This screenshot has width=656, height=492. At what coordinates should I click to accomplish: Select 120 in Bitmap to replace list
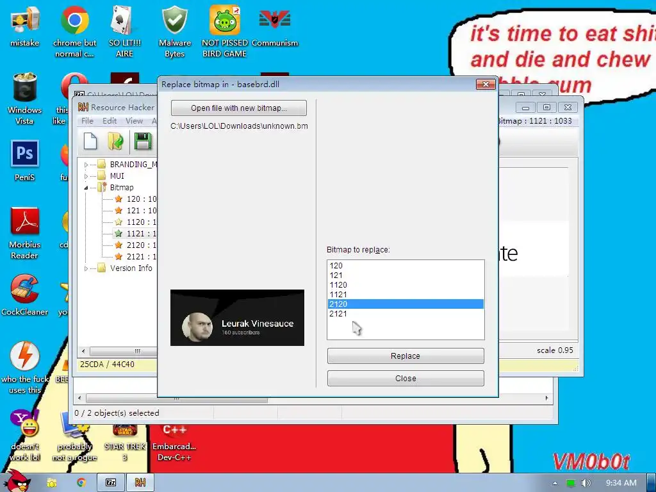click(x=406, y=266)
